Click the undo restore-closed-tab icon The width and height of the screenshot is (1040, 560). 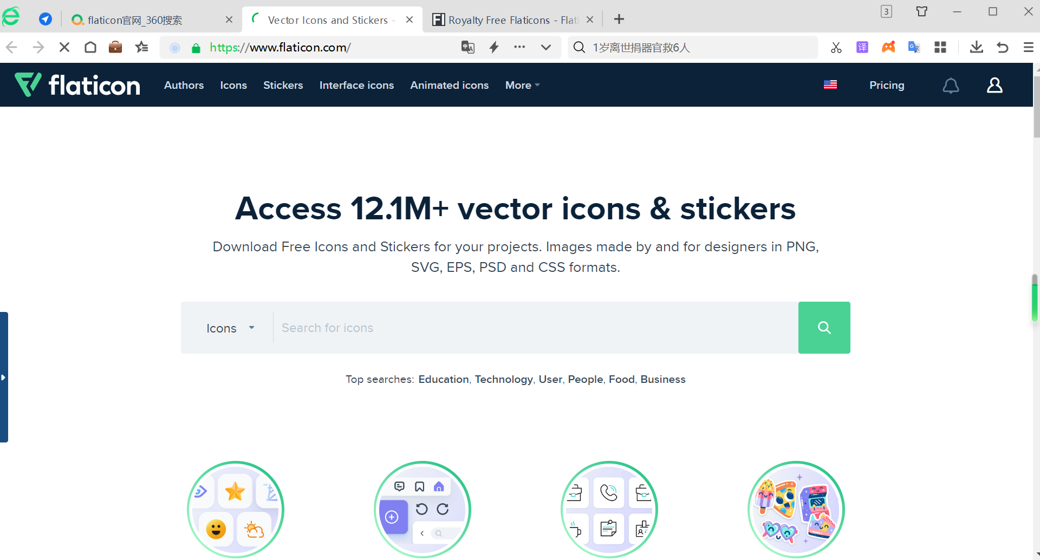1003,48
